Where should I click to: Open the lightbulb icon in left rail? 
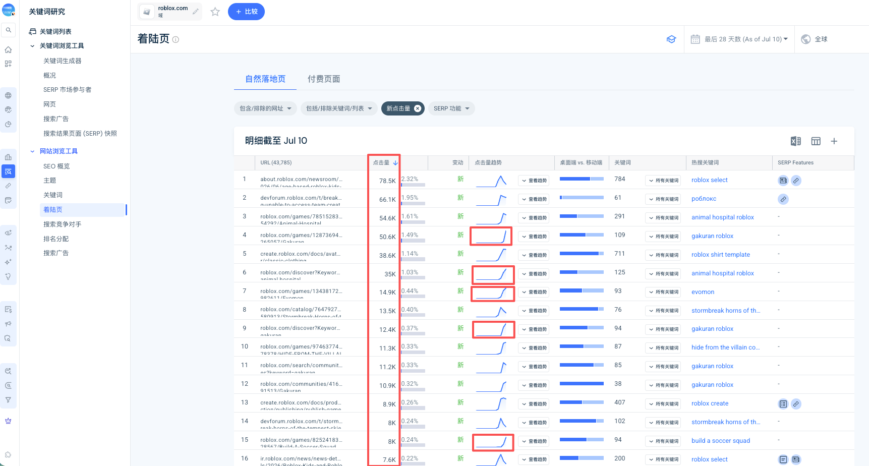8,276
